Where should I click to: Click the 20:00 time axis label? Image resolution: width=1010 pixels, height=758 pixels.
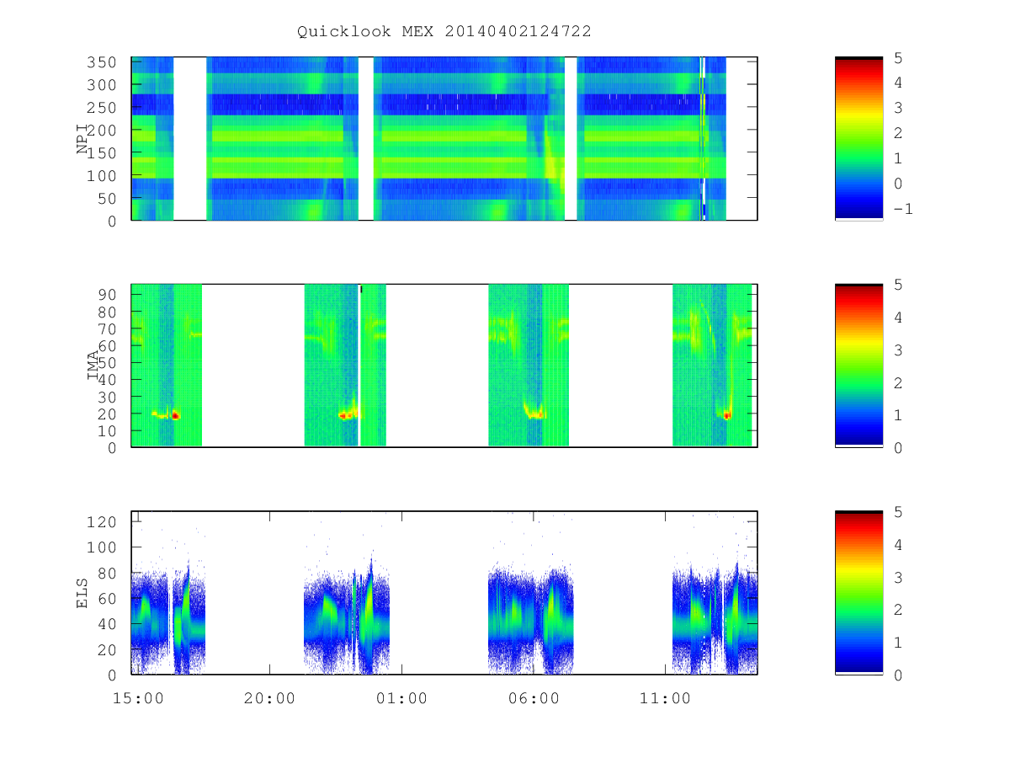click(x=269, y=698)
